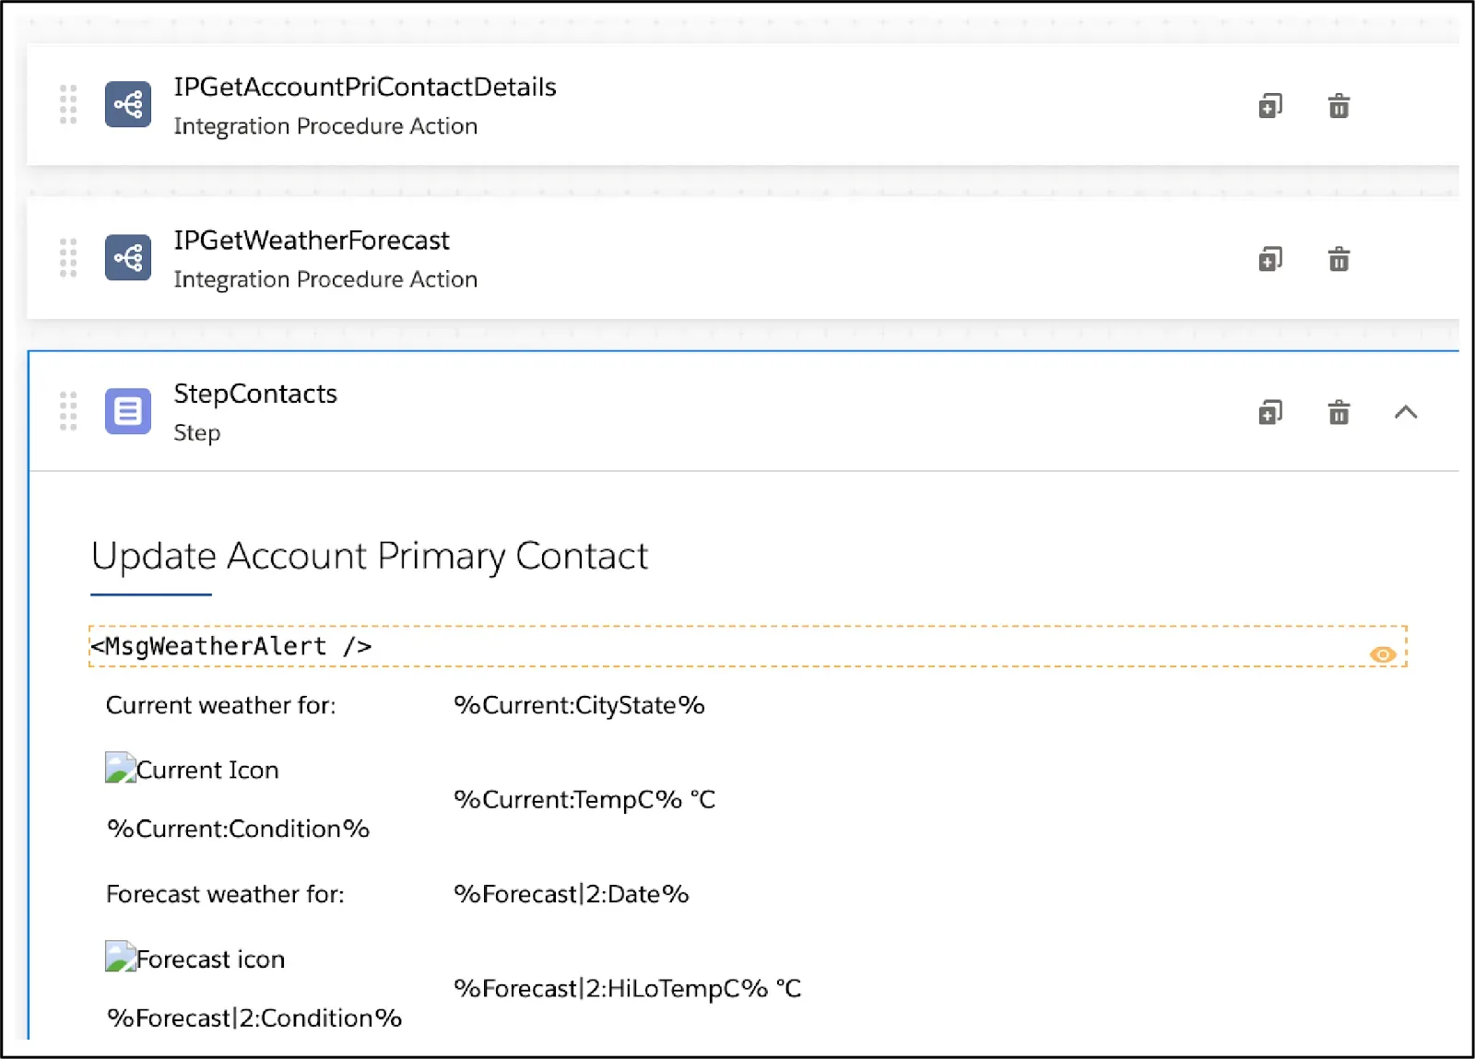Click 'Integration Procedure Action' under IPGetAccountPriContactDetails
The width and height of the screenshot is (1475, 1059).
[325, 126]
